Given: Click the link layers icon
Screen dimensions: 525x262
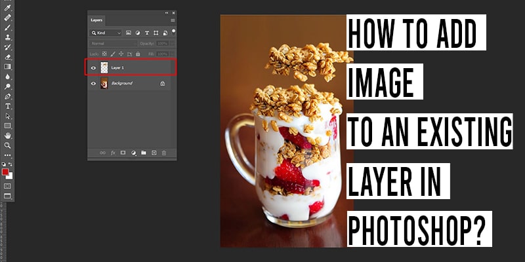Looking at the screenshot, I should (x=102, y=153).
